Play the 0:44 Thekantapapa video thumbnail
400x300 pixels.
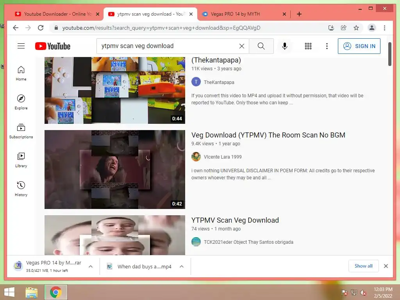115,90
